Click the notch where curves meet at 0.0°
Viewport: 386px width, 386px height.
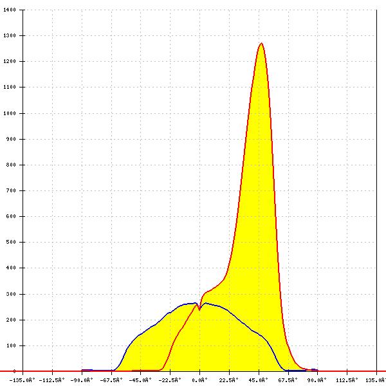199,309
